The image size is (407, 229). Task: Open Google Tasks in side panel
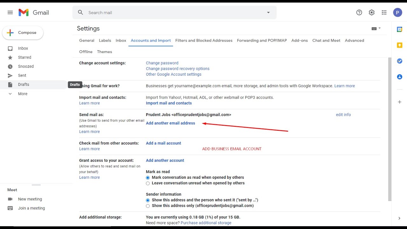click(400, 61)
